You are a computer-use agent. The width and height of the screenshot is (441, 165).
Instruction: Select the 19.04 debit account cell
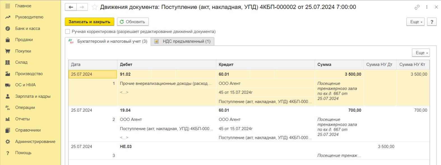tap(125, 110)
